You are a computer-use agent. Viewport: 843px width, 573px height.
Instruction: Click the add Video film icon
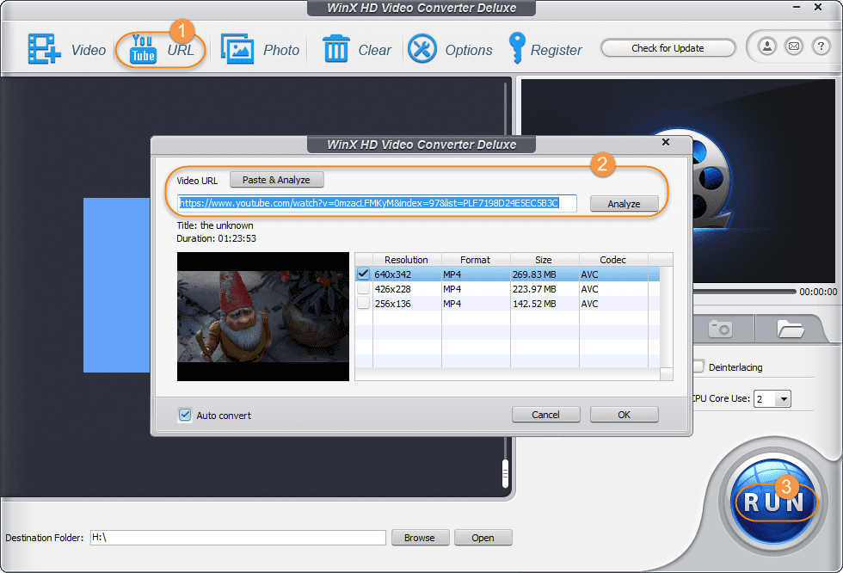[x=44, y=49]
